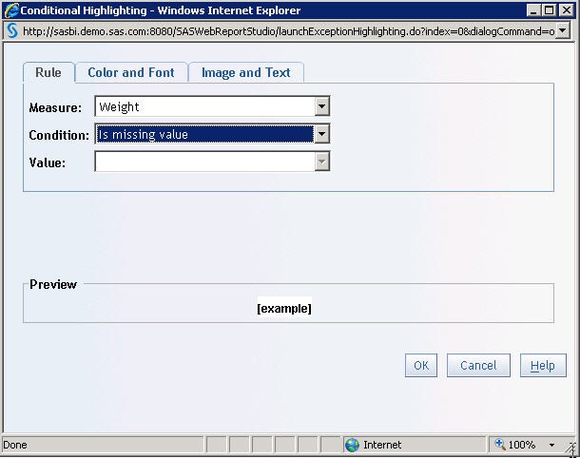Click the URL text in address bar
Screen dimensions: 580x458
(x=285, y=30)
